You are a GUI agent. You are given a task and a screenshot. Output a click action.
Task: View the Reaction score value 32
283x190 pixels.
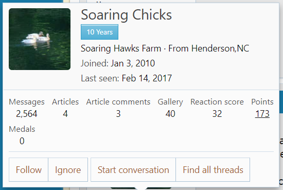217,114
